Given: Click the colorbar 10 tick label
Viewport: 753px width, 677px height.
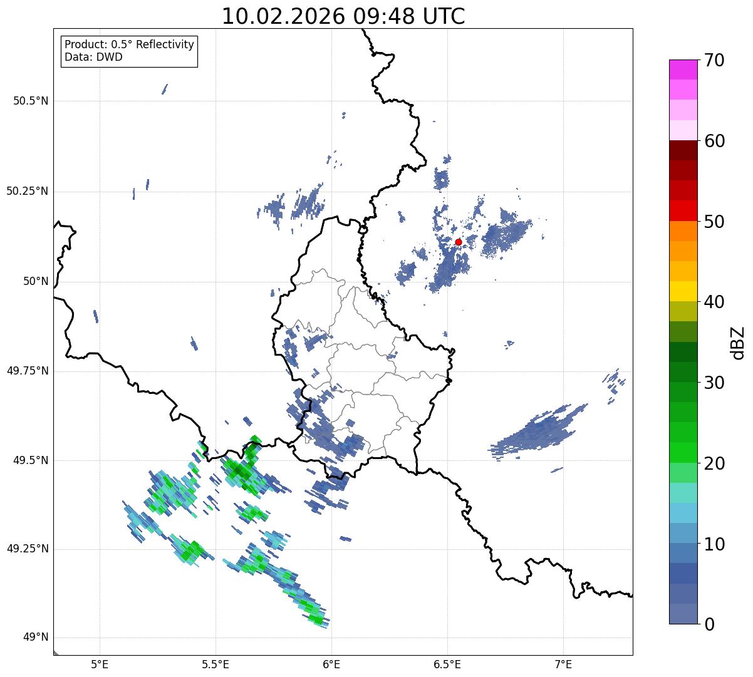Looking at the screenshot, I should tap(714, 544).
